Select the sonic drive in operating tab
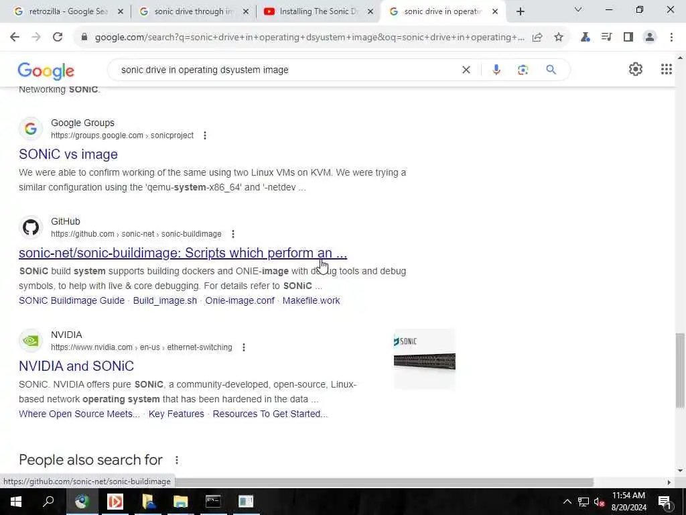 coord(442,11)
